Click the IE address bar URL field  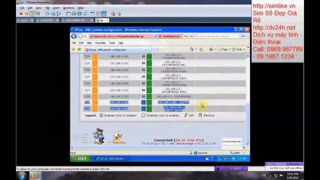(x=121, y=36)
